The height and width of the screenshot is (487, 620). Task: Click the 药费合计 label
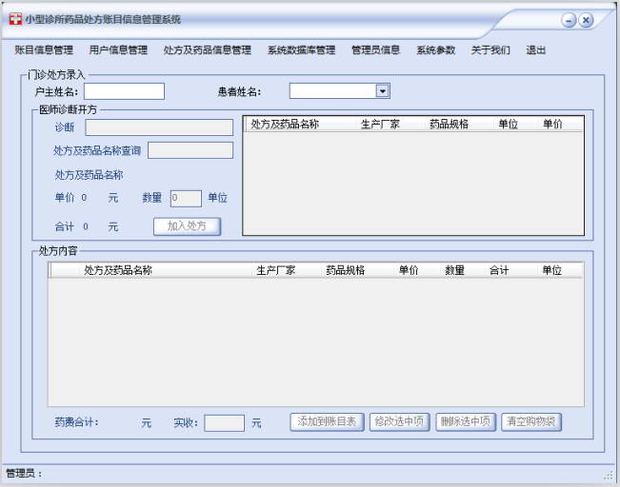(77, 422)
